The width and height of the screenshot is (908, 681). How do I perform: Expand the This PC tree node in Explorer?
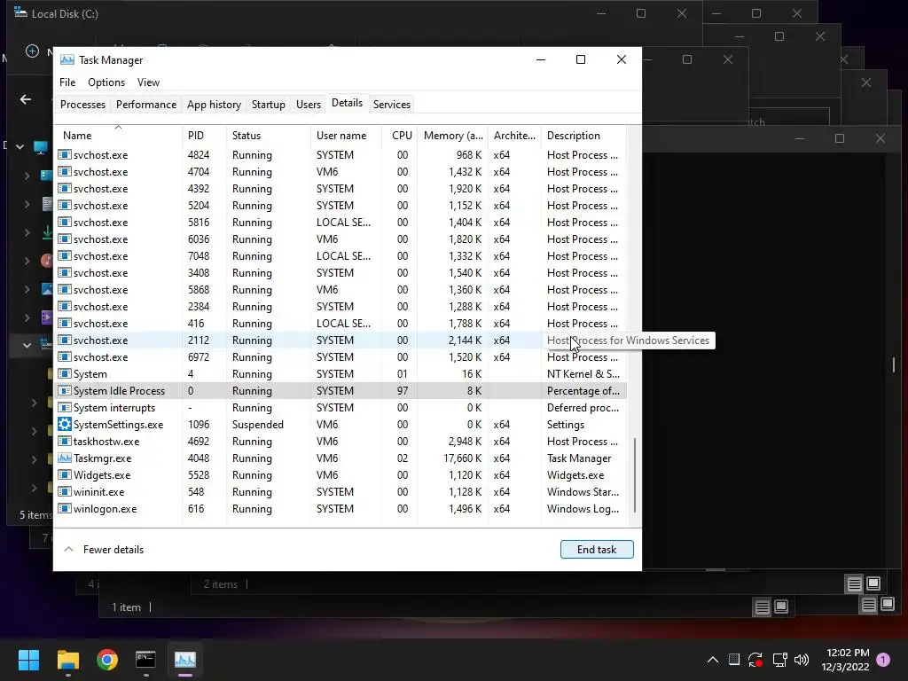[20, 147]
